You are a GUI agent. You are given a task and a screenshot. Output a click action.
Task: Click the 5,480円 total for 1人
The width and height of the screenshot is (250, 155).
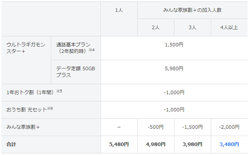[119, 144]
